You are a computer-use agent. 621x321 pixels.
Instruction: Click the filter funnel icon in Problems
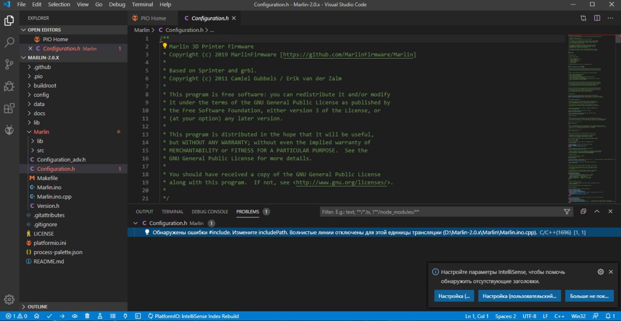567,212
